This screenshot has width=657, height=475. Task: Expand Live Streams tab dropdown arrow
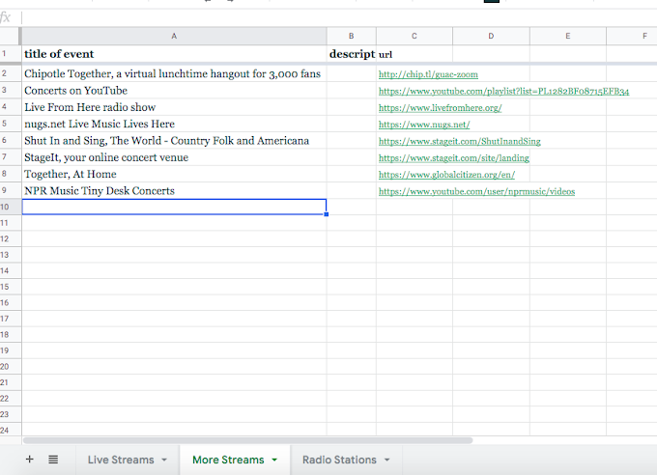click(164, 460)
